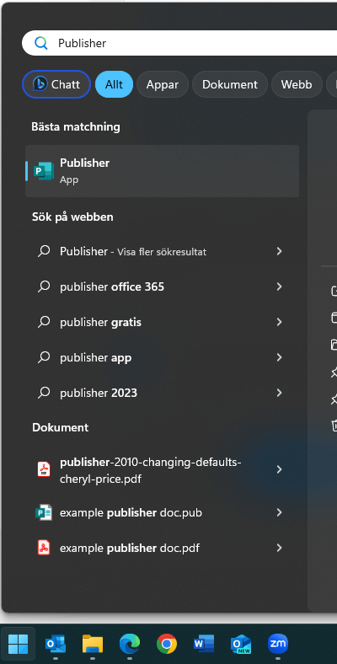Open Word from the taskbar
Image resolution: width=337 pixels, height=664 pixels.
pos(204,645)
